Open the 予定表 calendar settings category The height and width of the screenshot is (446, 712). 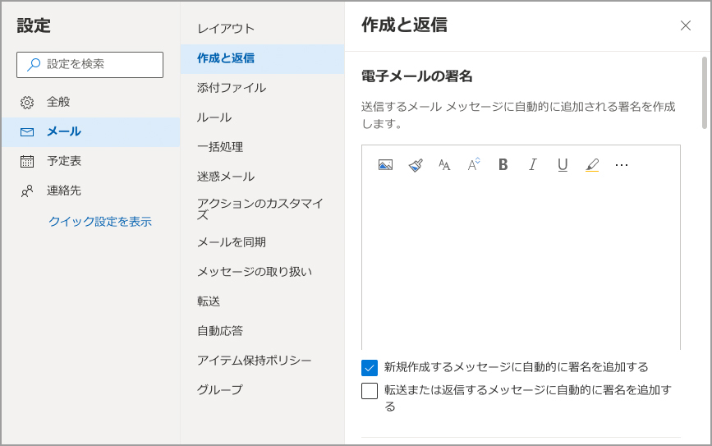tap(63, 161)
